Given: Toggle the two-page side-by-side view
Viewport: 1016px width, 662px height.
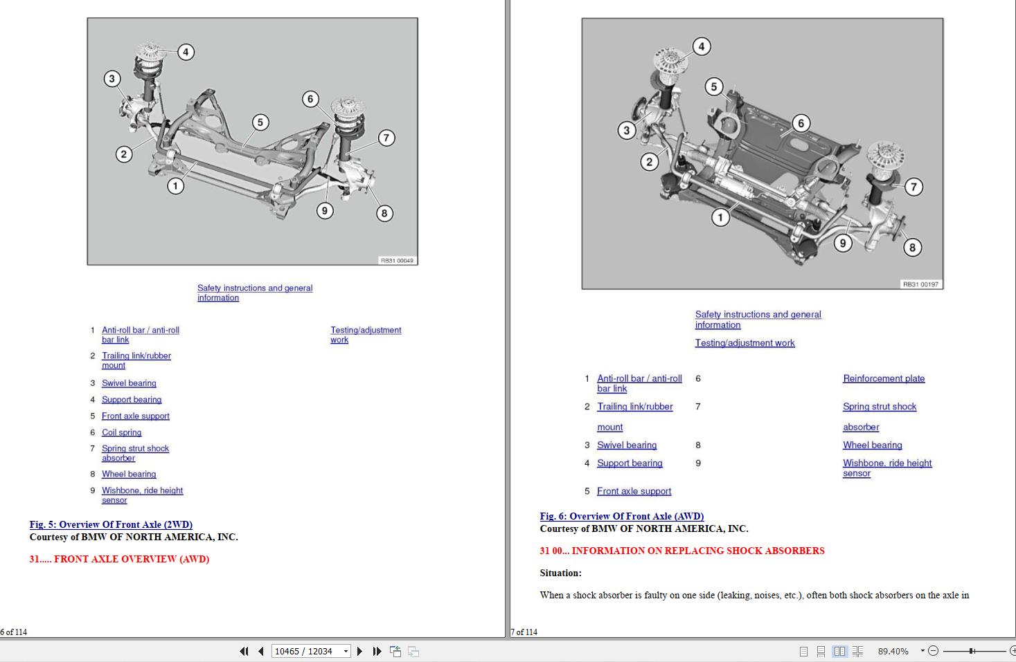Looking at the screenshot, I should (839, 651).
